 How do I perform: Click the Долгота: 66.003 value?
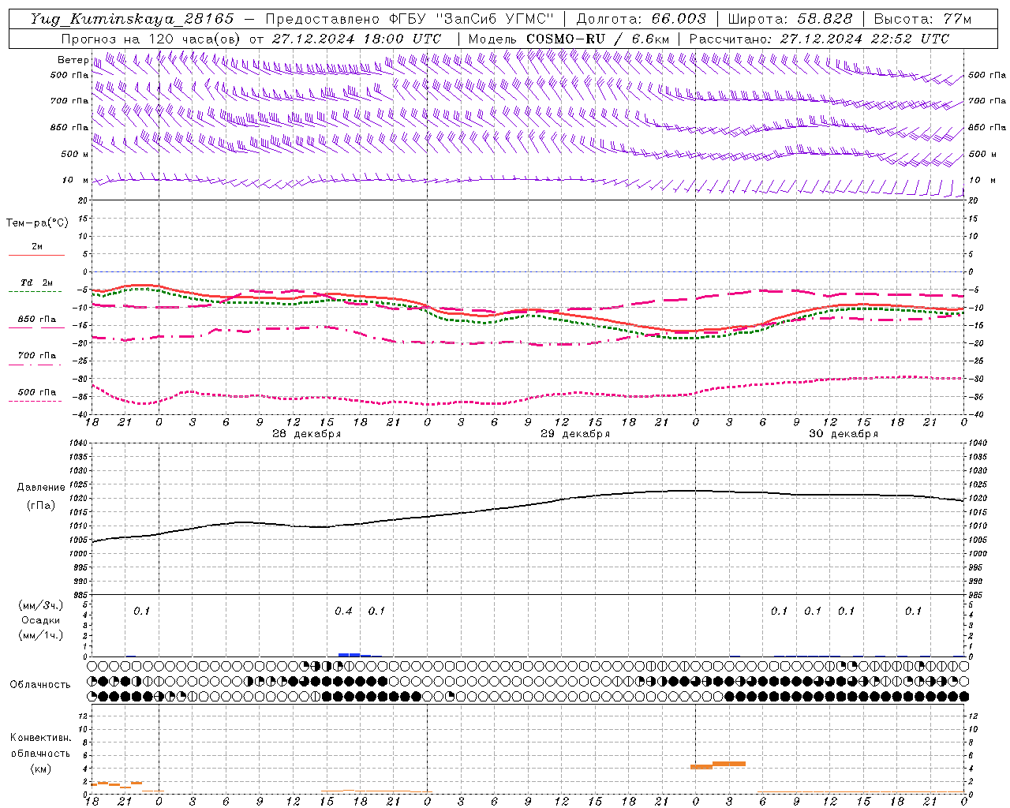(x=641, y=19)
